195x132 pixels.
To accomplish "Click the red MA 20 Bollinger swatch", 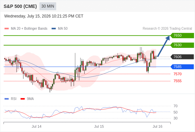I will point(7,29).
